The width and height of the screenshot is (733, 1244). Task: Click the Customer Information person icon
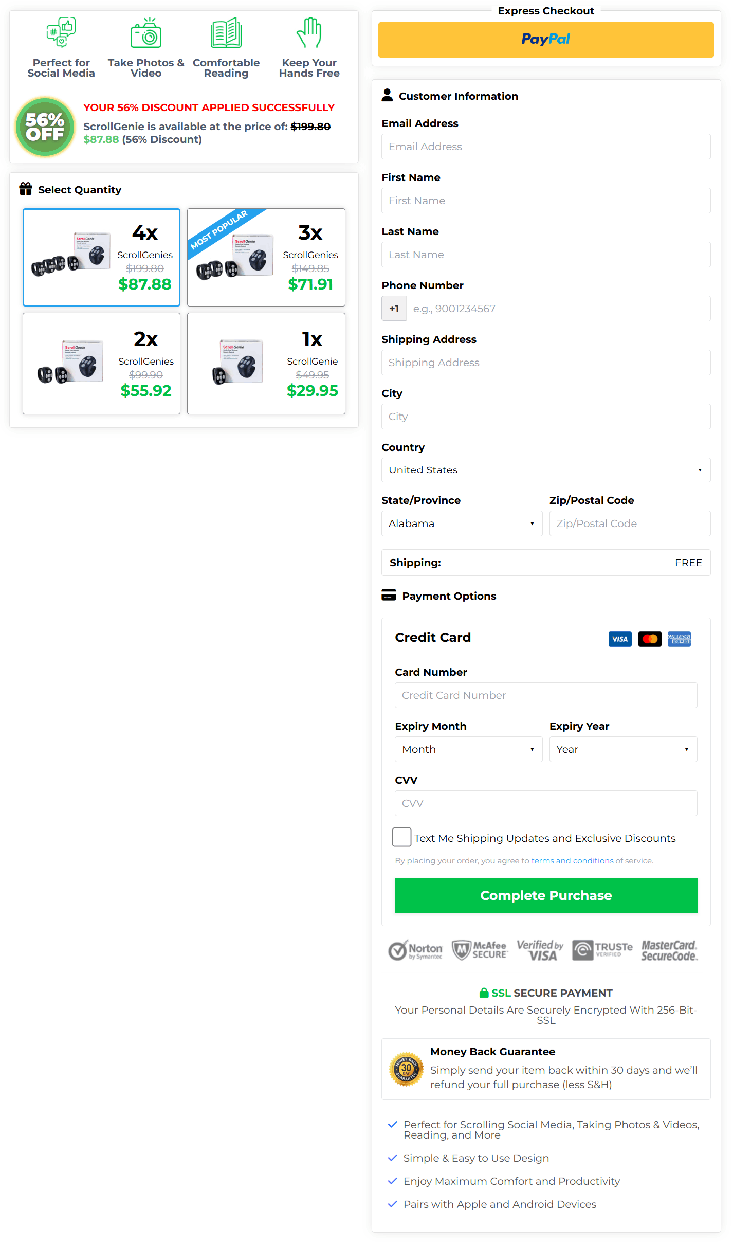pos(387,95)
